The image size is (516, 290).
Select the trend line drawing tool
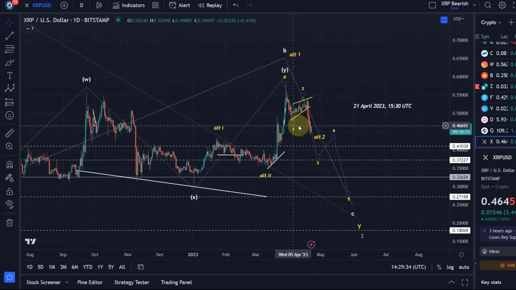click(10, 36)
